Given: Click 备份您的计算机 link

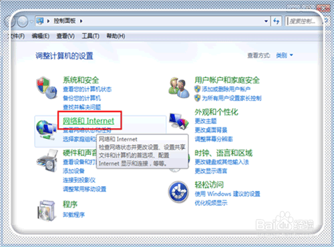Looking at the screenshot, I should pos(81,98).
